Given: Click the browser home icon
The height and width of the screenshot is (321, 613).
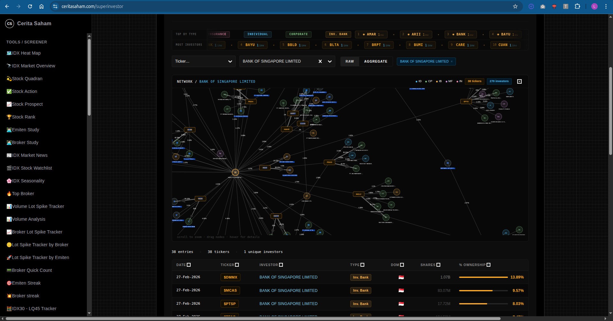Looking at the screenshot, I should [42, 6].
